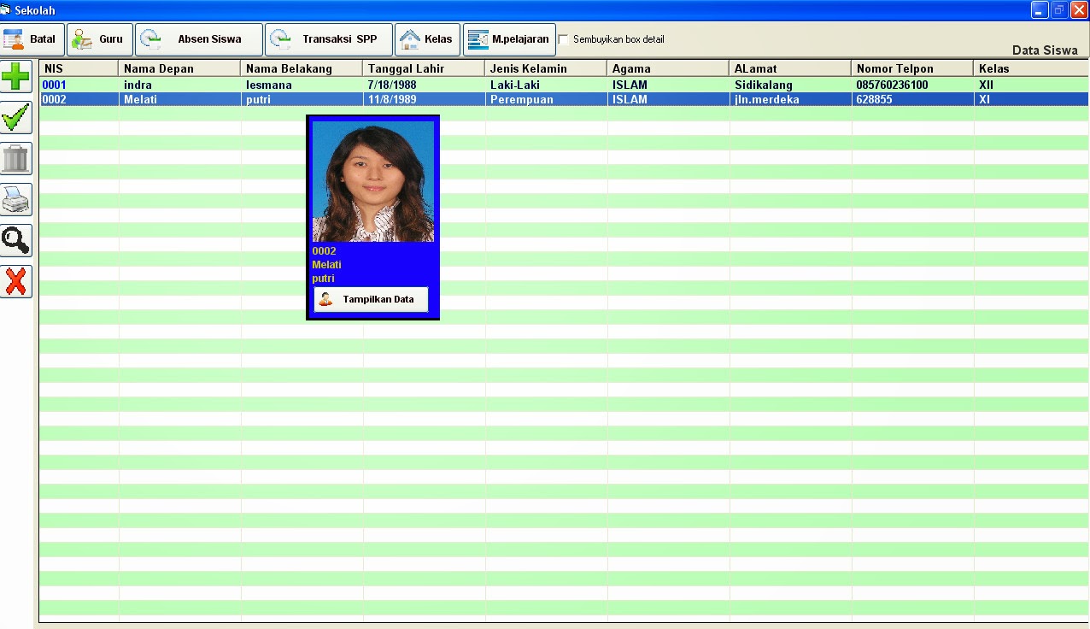Click the Nama Belakang column header
1090x629 pixels.
tap(302, 68)
